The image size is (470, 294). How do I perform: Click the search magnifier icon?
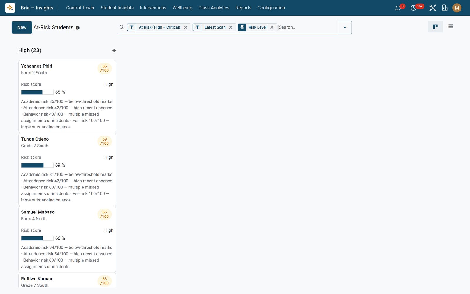coord(122,27)
